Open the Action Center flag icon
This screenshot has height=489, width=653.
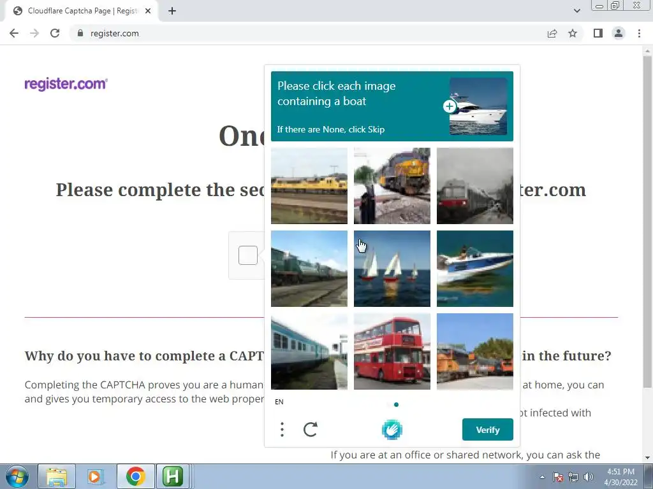[557, 477]
